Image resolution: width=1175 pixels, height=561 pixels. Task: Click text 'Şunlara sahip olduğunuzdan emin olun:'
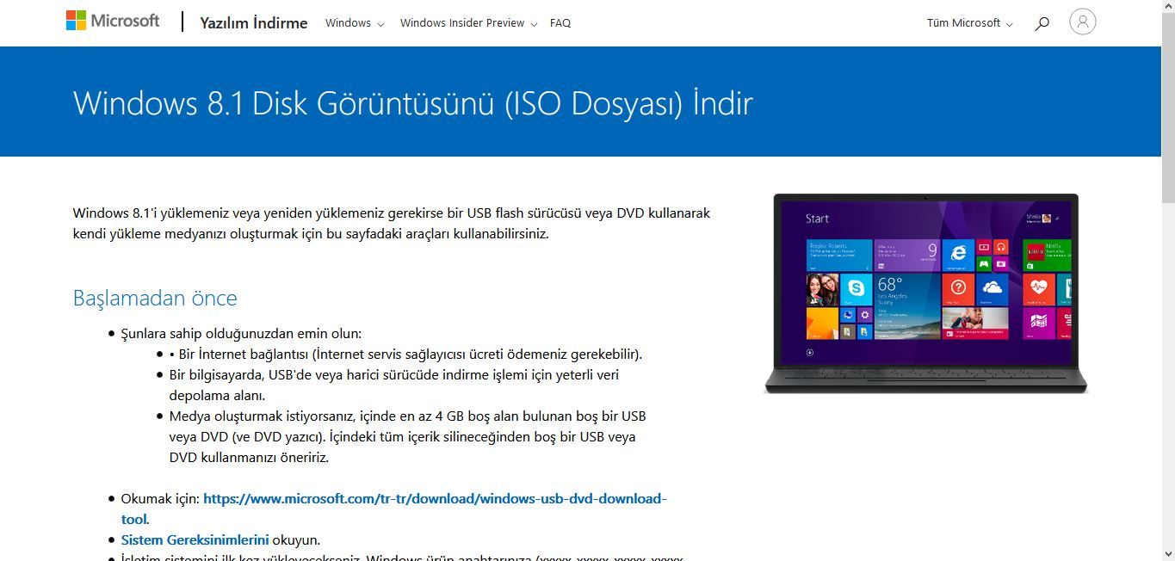(x=241, y=334)
